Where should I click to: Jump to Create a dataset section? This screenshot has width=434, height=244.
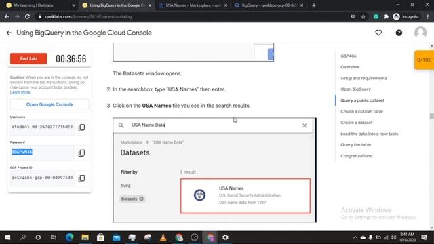[x=357, y=122]
